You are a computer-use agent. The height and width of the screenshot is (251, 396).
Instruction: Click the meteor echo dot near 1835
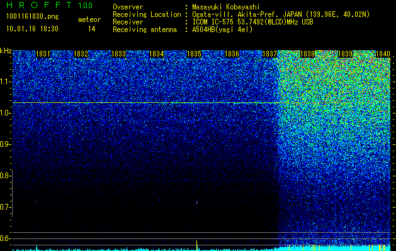pos(196,202)
